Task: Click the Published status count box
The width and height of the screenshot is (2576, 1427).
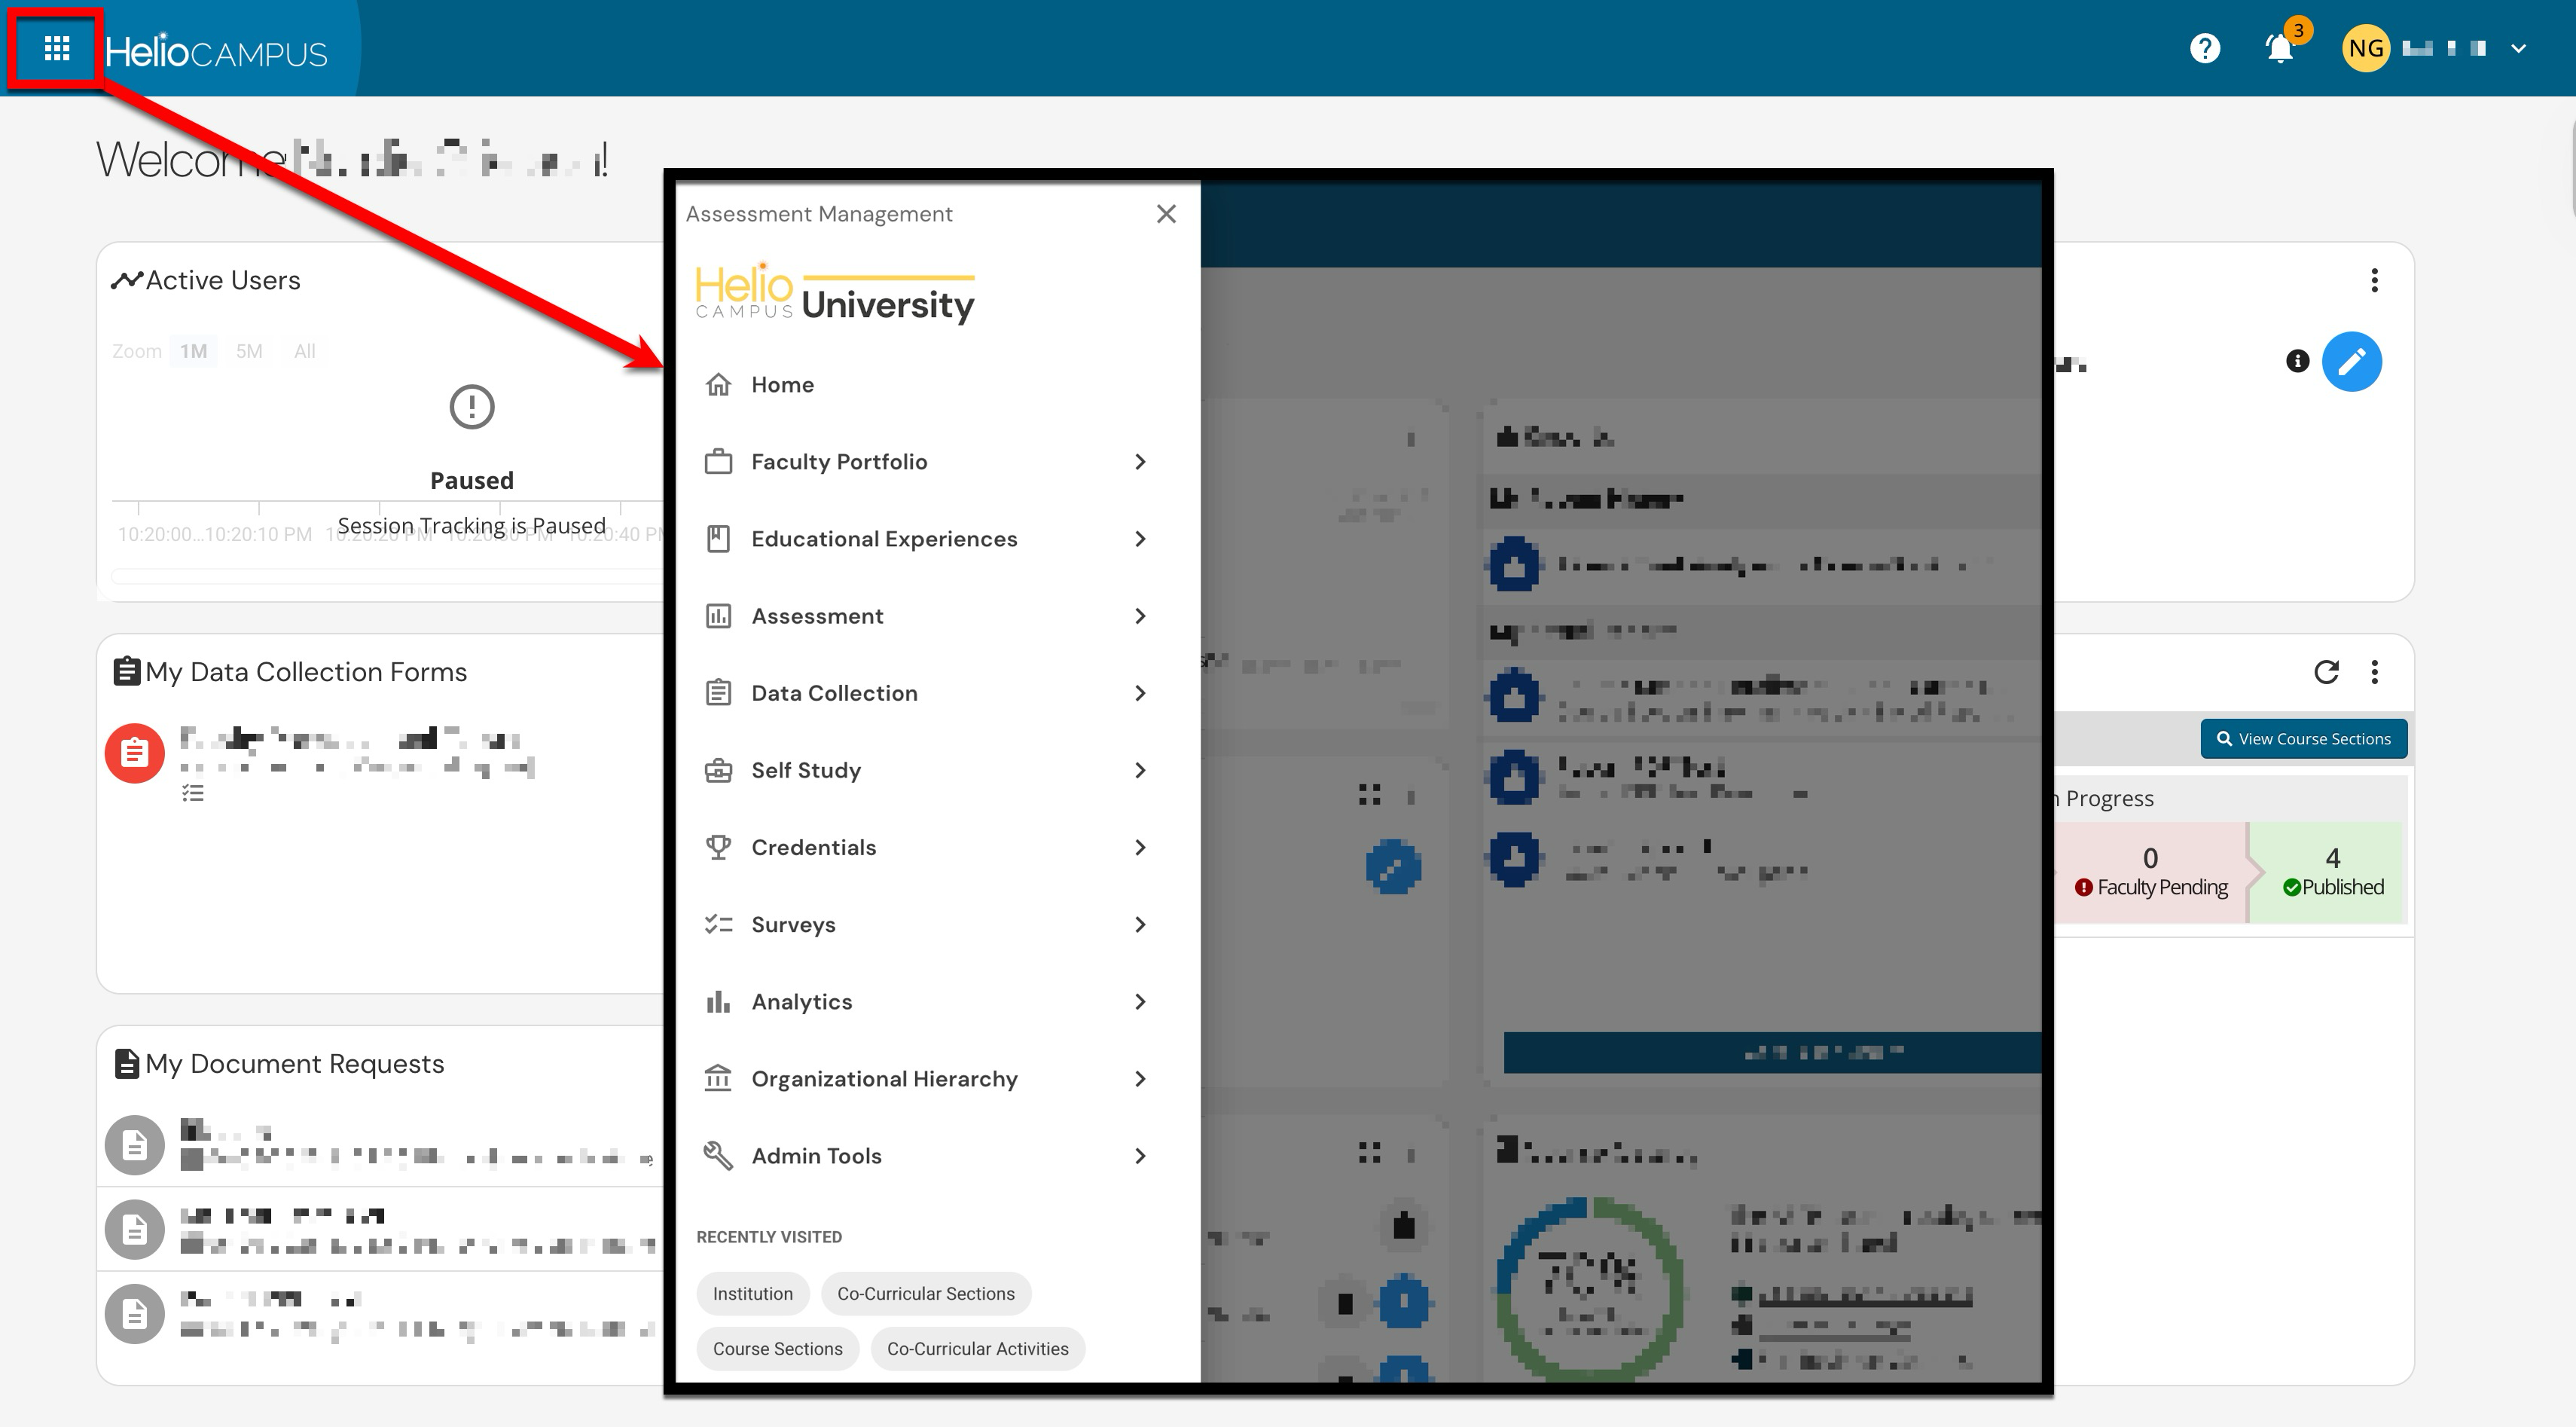Action: click(x=2331, y=871)
